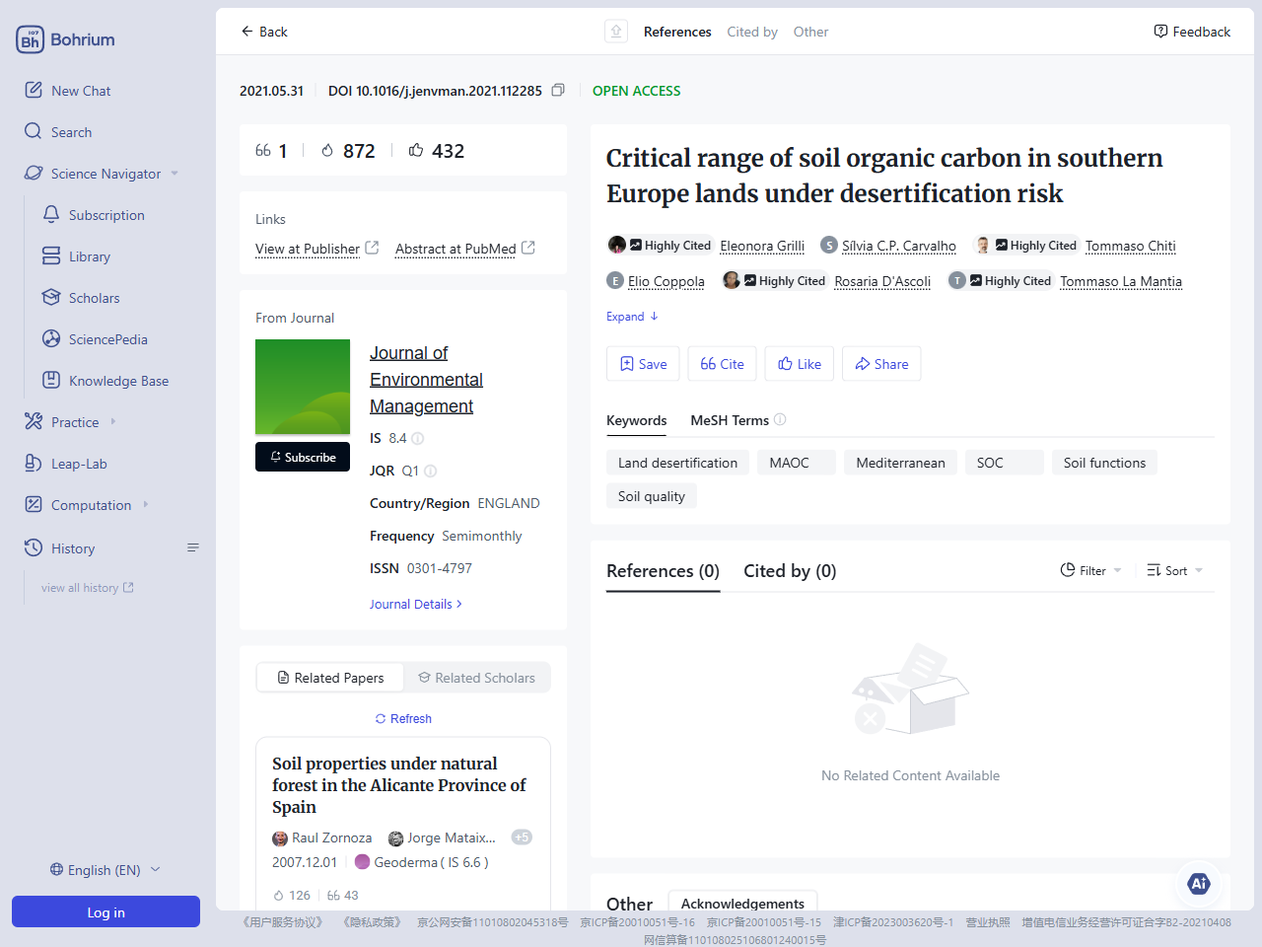The height and width of the screenshot is (947, 1262).
Task: Like this paper
Action: pyautogui.click(x=800, y=364)
